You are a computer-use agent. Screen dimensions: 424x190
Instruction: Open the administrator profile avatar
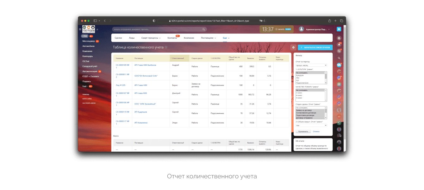pos(301,29)
